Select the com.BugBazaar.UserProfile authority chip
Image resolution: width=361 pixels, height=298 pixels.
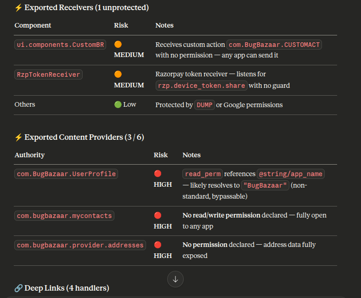pos(66,174)
